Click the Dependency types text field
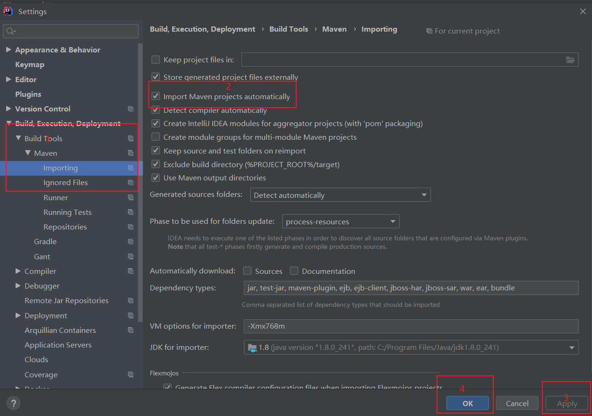This screenshot has width=592, height=416. point(411,288)
